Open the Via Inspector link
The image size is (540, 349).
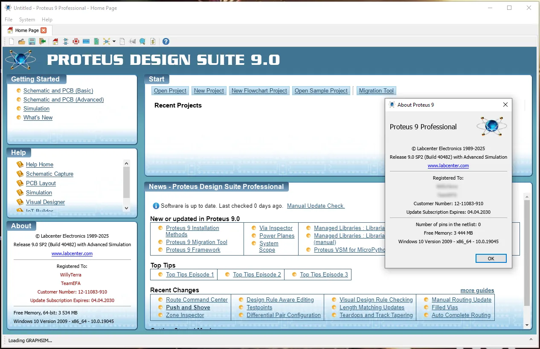click(x=276, y=228)
